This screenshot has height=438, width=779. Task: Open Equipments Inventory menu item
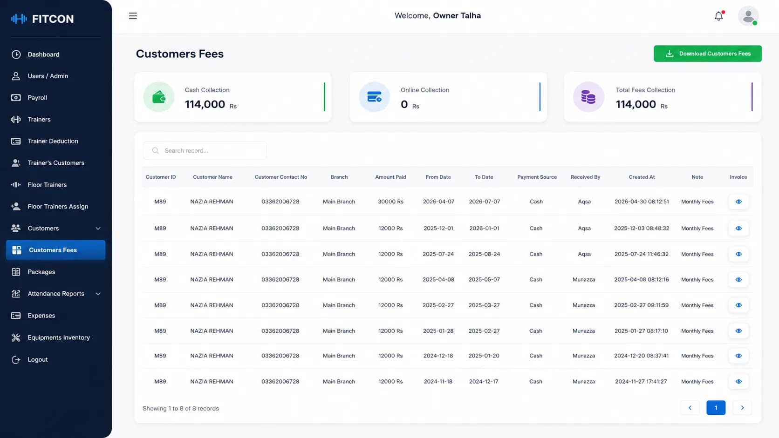55,337
